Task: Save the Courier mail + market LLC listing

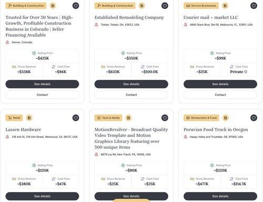Action: [254, 6]
